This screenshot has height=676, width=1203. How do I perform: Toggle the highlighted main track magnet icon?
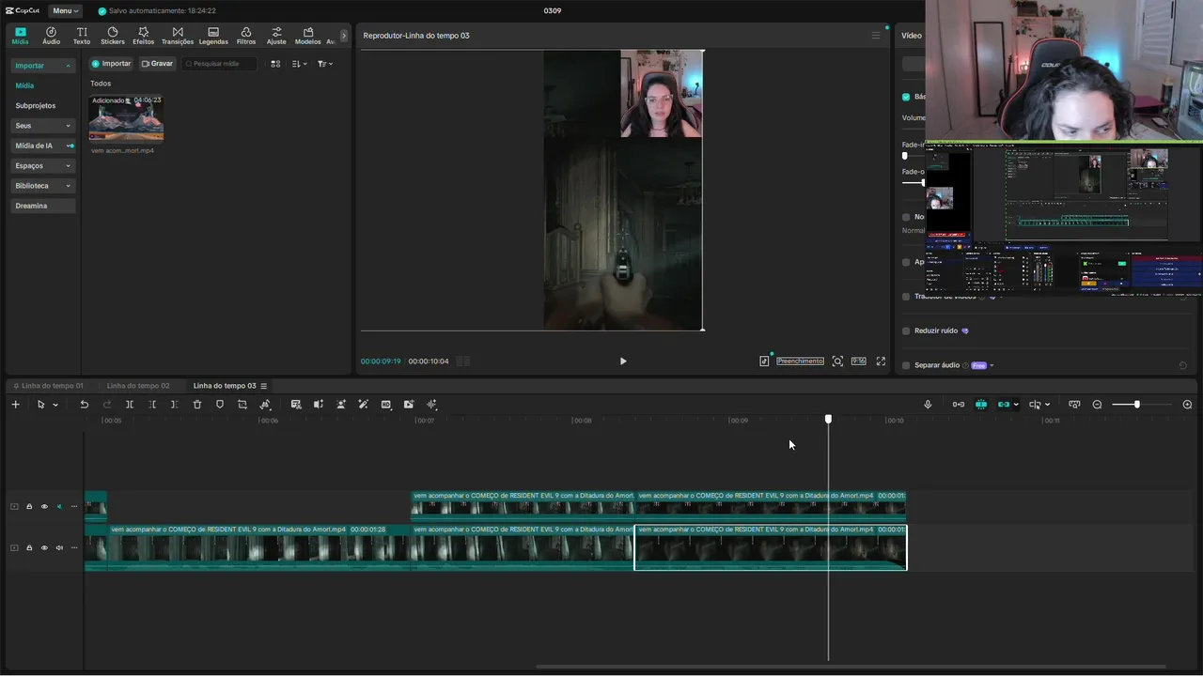[981, 405]
